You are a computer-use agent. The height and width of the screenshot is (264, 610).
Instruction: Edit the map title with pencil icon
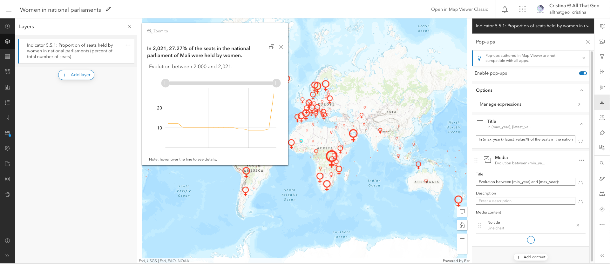(108, 9)
